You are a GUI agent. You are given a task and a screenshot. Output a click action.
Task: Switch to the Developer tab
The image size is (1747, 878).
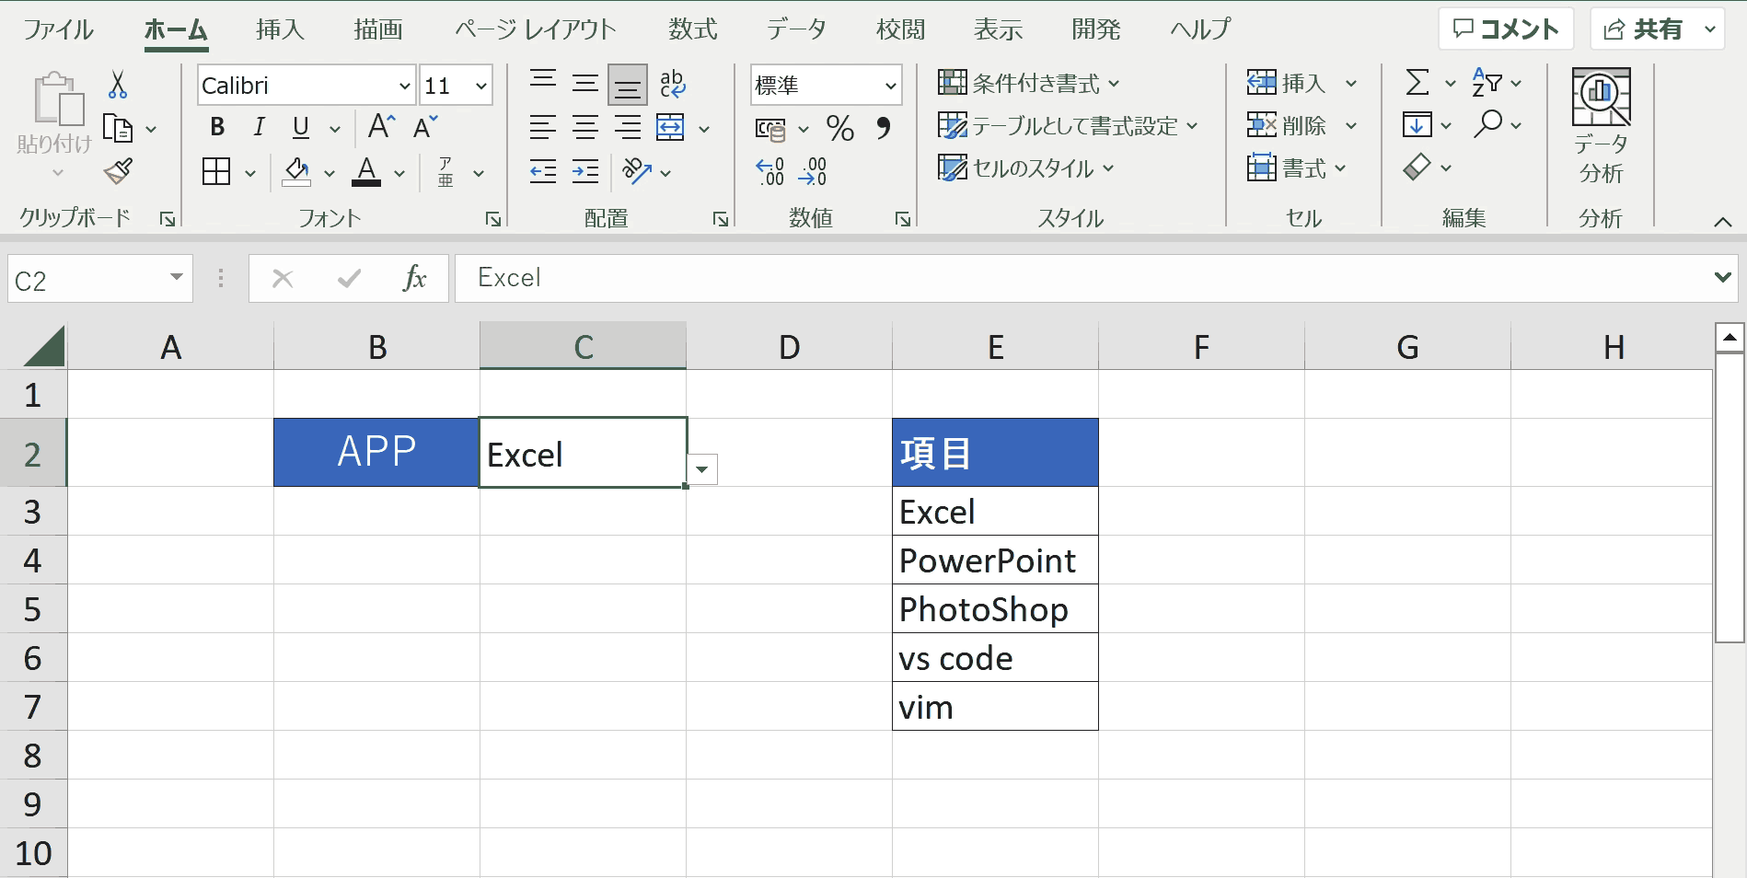click(1096, 29)
